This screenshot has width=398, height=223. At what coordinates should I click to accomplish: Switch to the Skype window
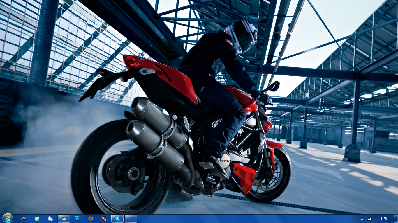(117, 219)
